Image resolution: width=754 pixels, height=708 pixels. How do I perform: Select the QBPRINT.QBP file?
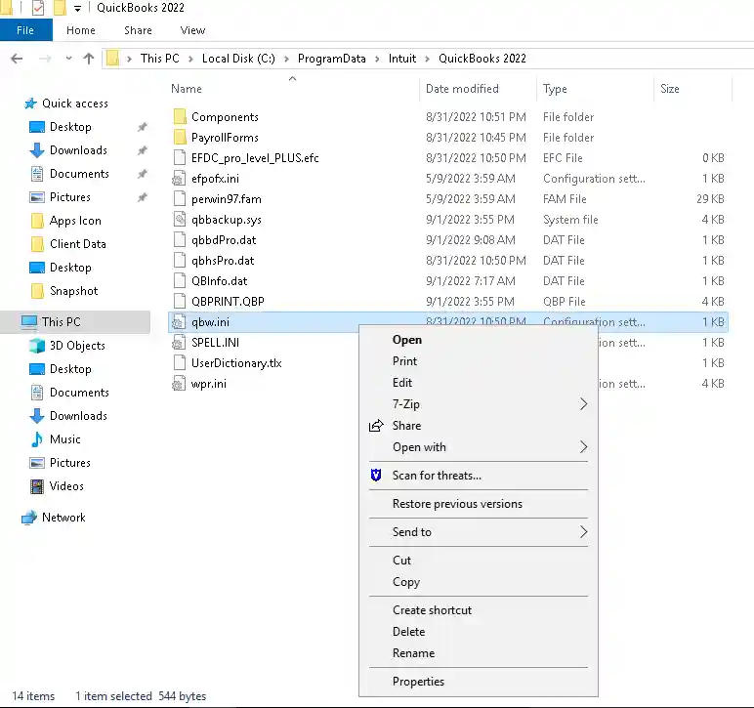[x=228, y=302]
